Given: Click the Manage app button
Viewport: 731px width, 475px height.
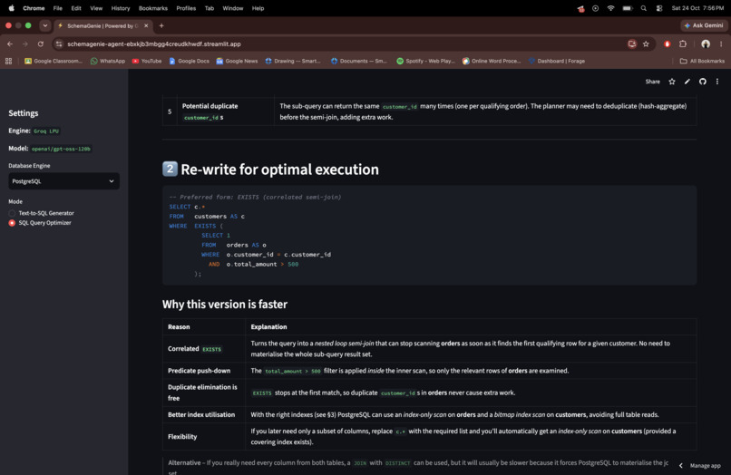Looking at the screenshot, I should click(705, 466).
